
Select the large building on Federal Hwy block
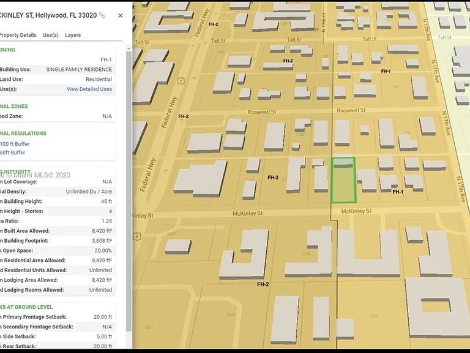pos(201,179)
